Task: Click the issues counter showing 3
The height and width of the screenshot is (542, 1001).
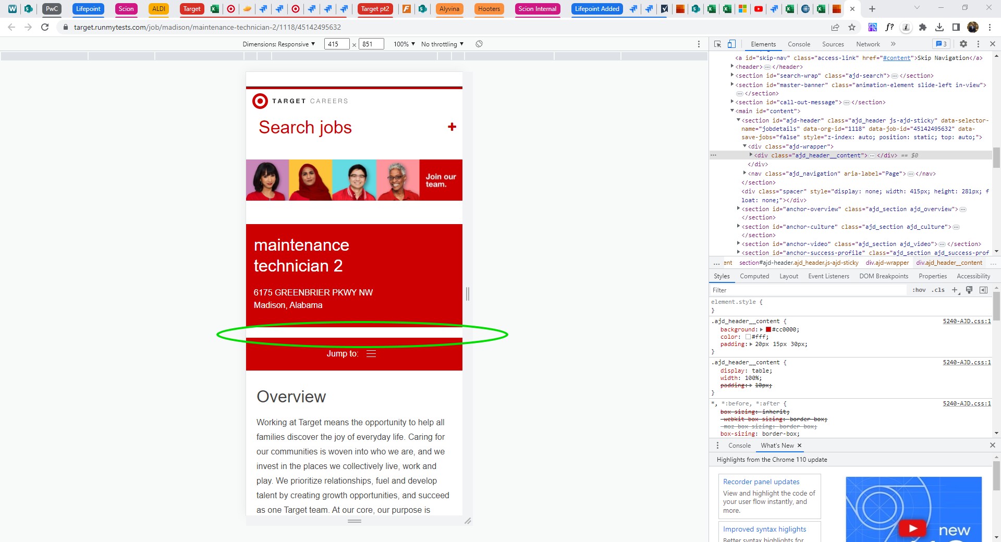Action: tap(941, 44)
